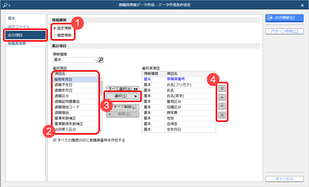Image resolution: width=309 pixels, height=187 pixels.
Task: Click the title bar search-plus icon
Action: click(7, 5)
